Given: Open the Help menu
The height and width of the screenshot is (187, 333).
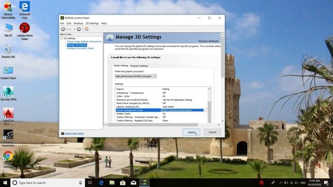Looking at the screenshot, I should 104,23.
